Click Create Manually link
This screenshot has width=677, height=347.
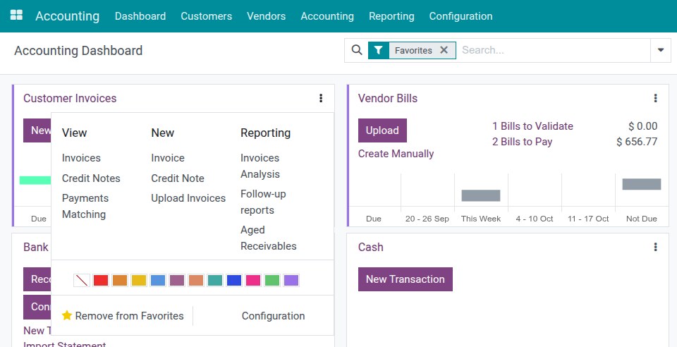tap(396, 154)
